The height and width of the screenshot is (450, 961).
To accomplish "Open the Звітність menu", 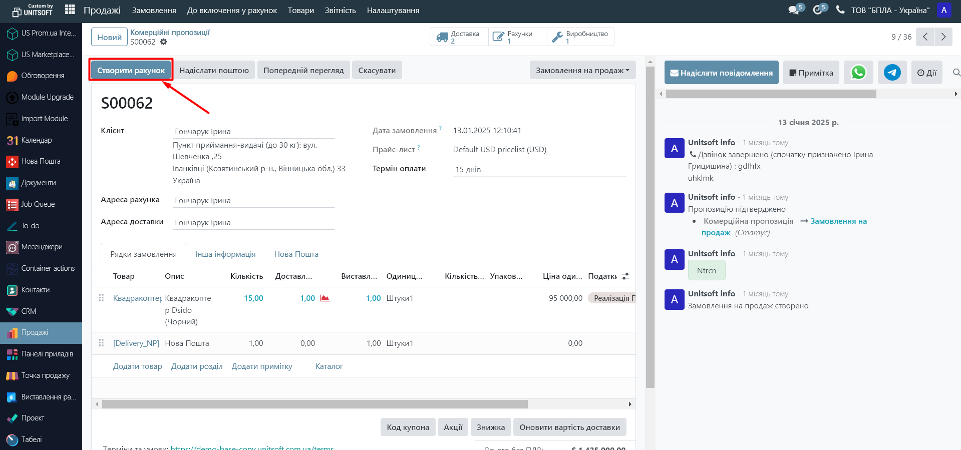I will (x=340, y=11).
